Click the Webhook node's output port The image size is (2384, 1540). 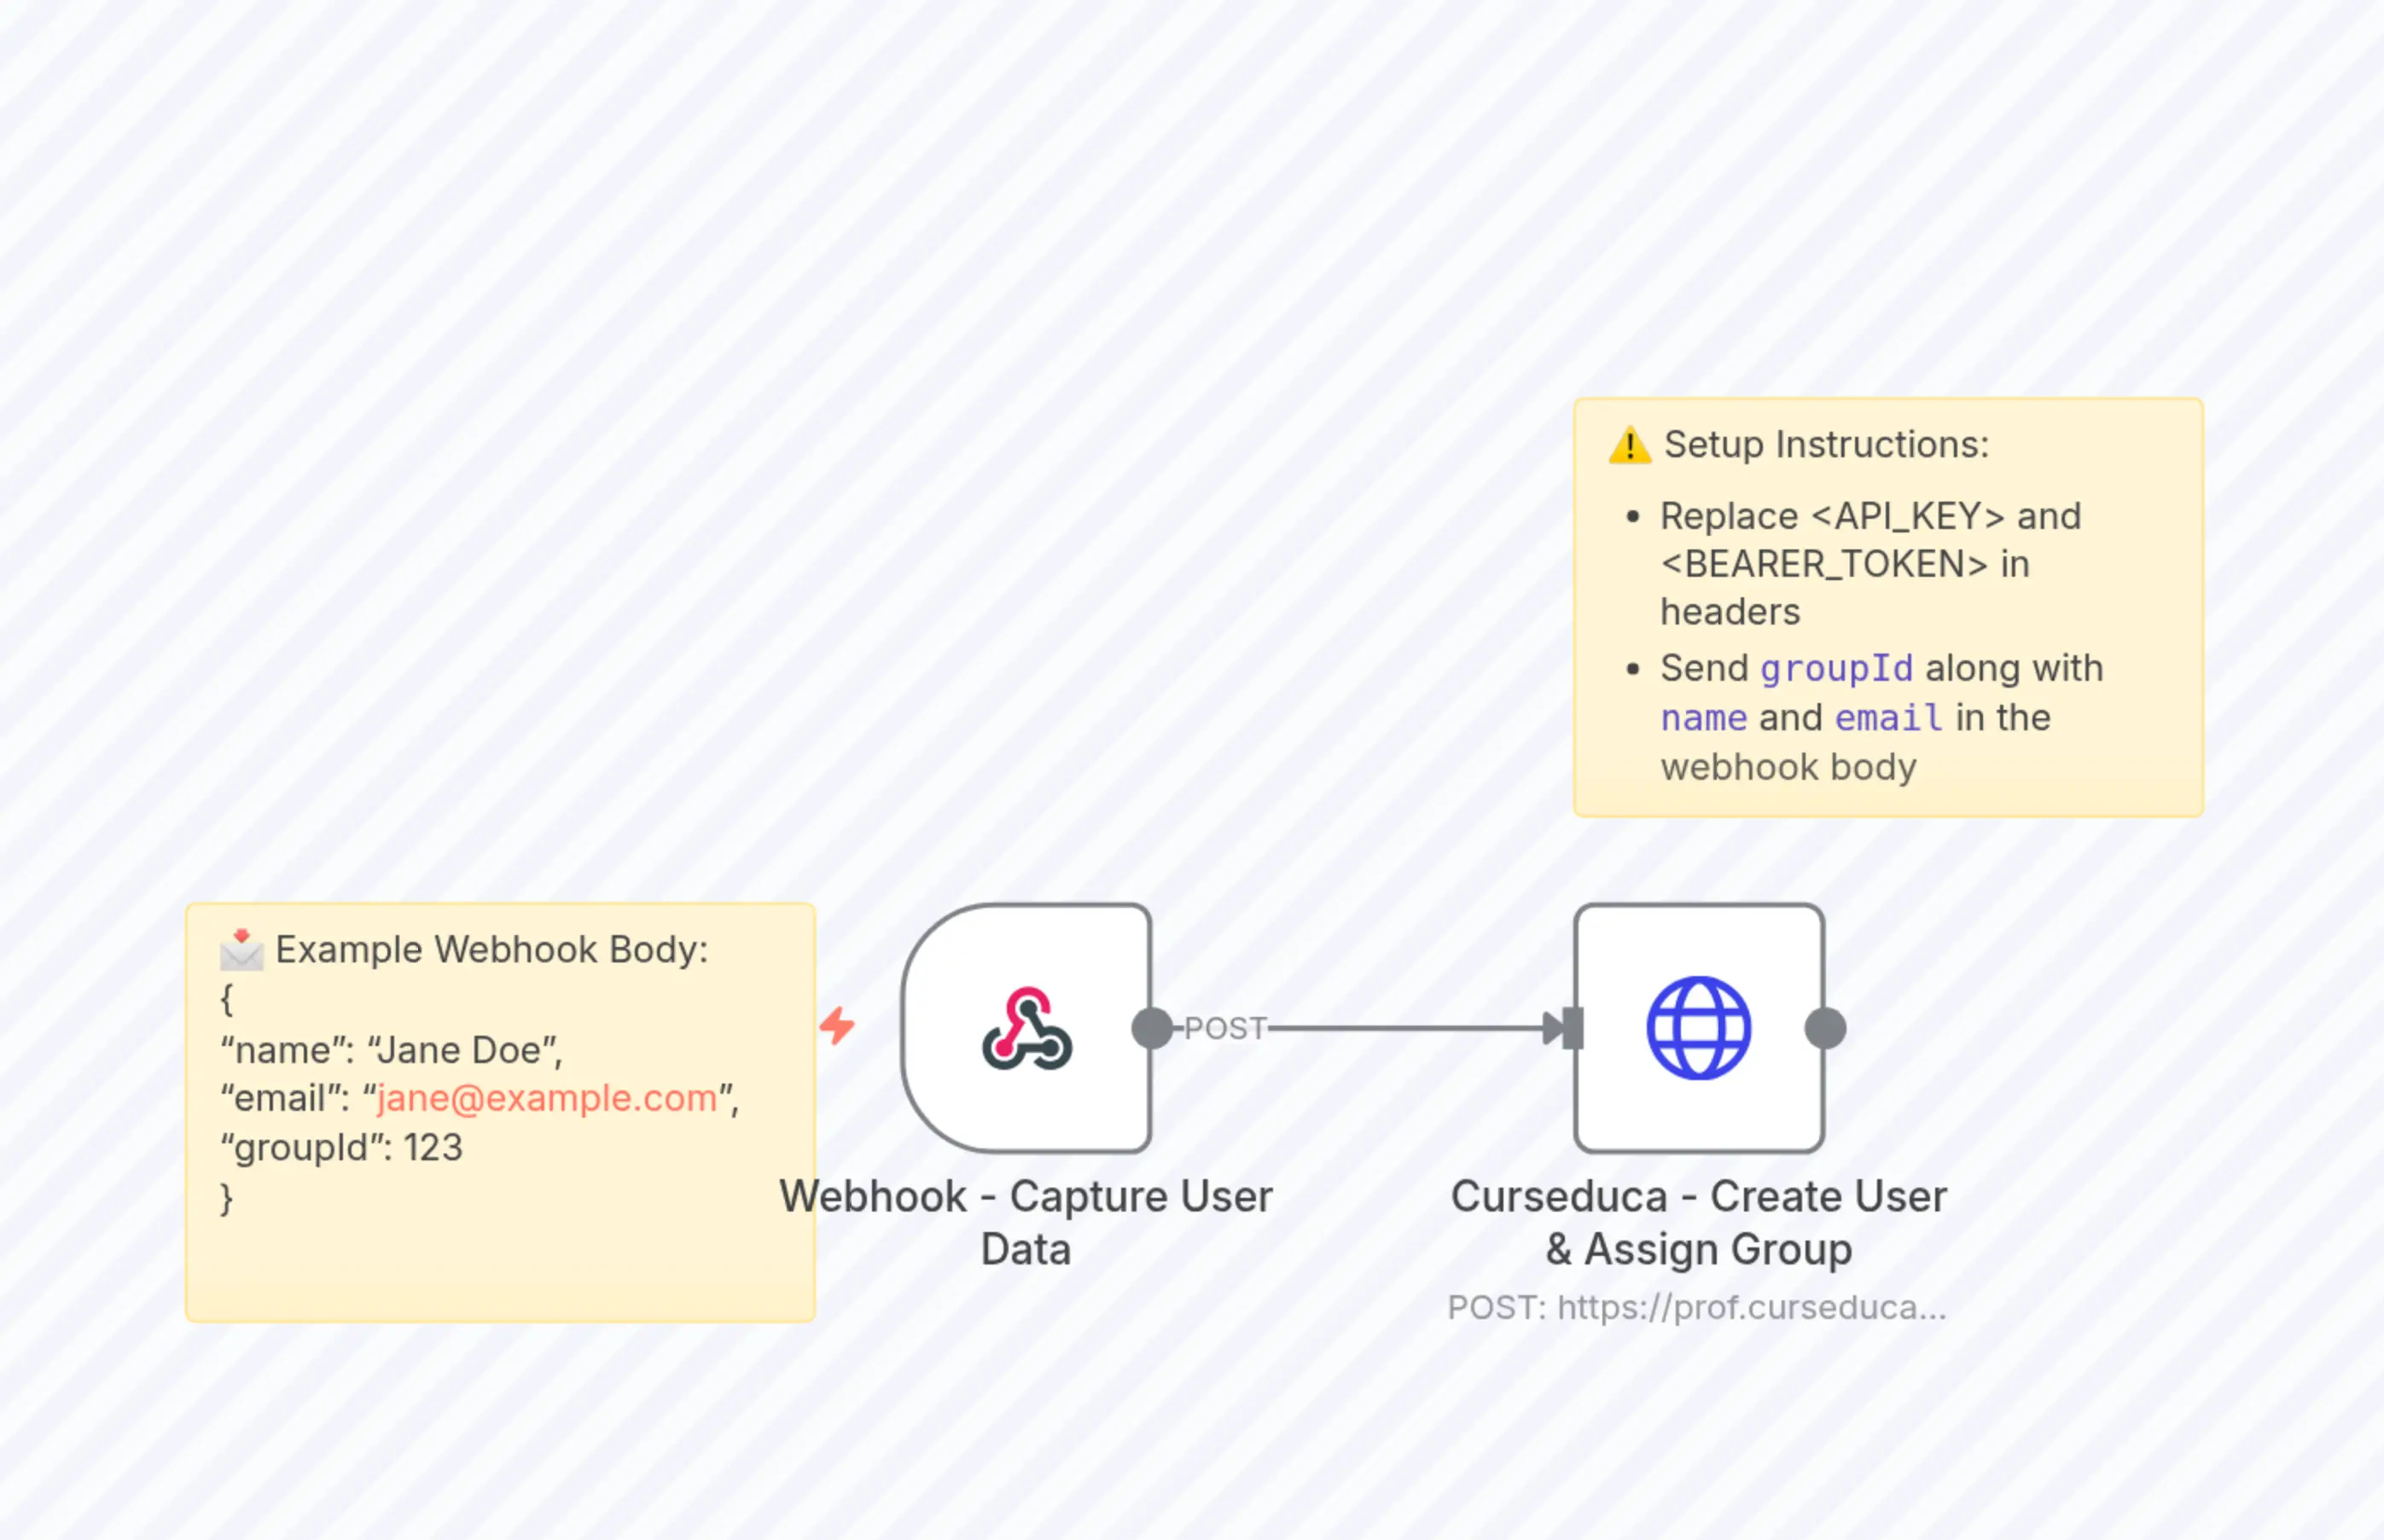(x=1150, y=1026)
